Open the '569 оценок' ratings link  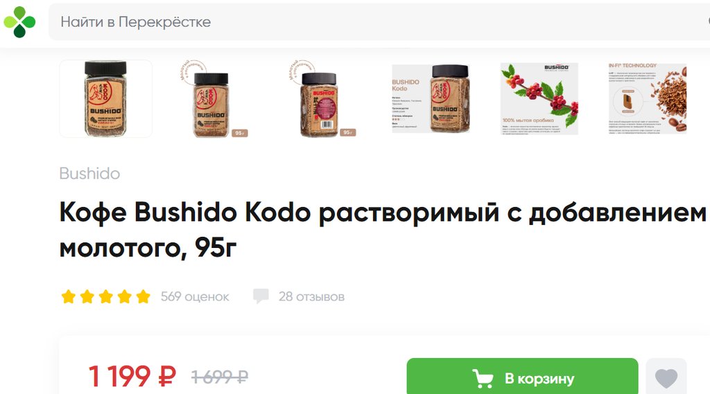click(x=195, y=297)
